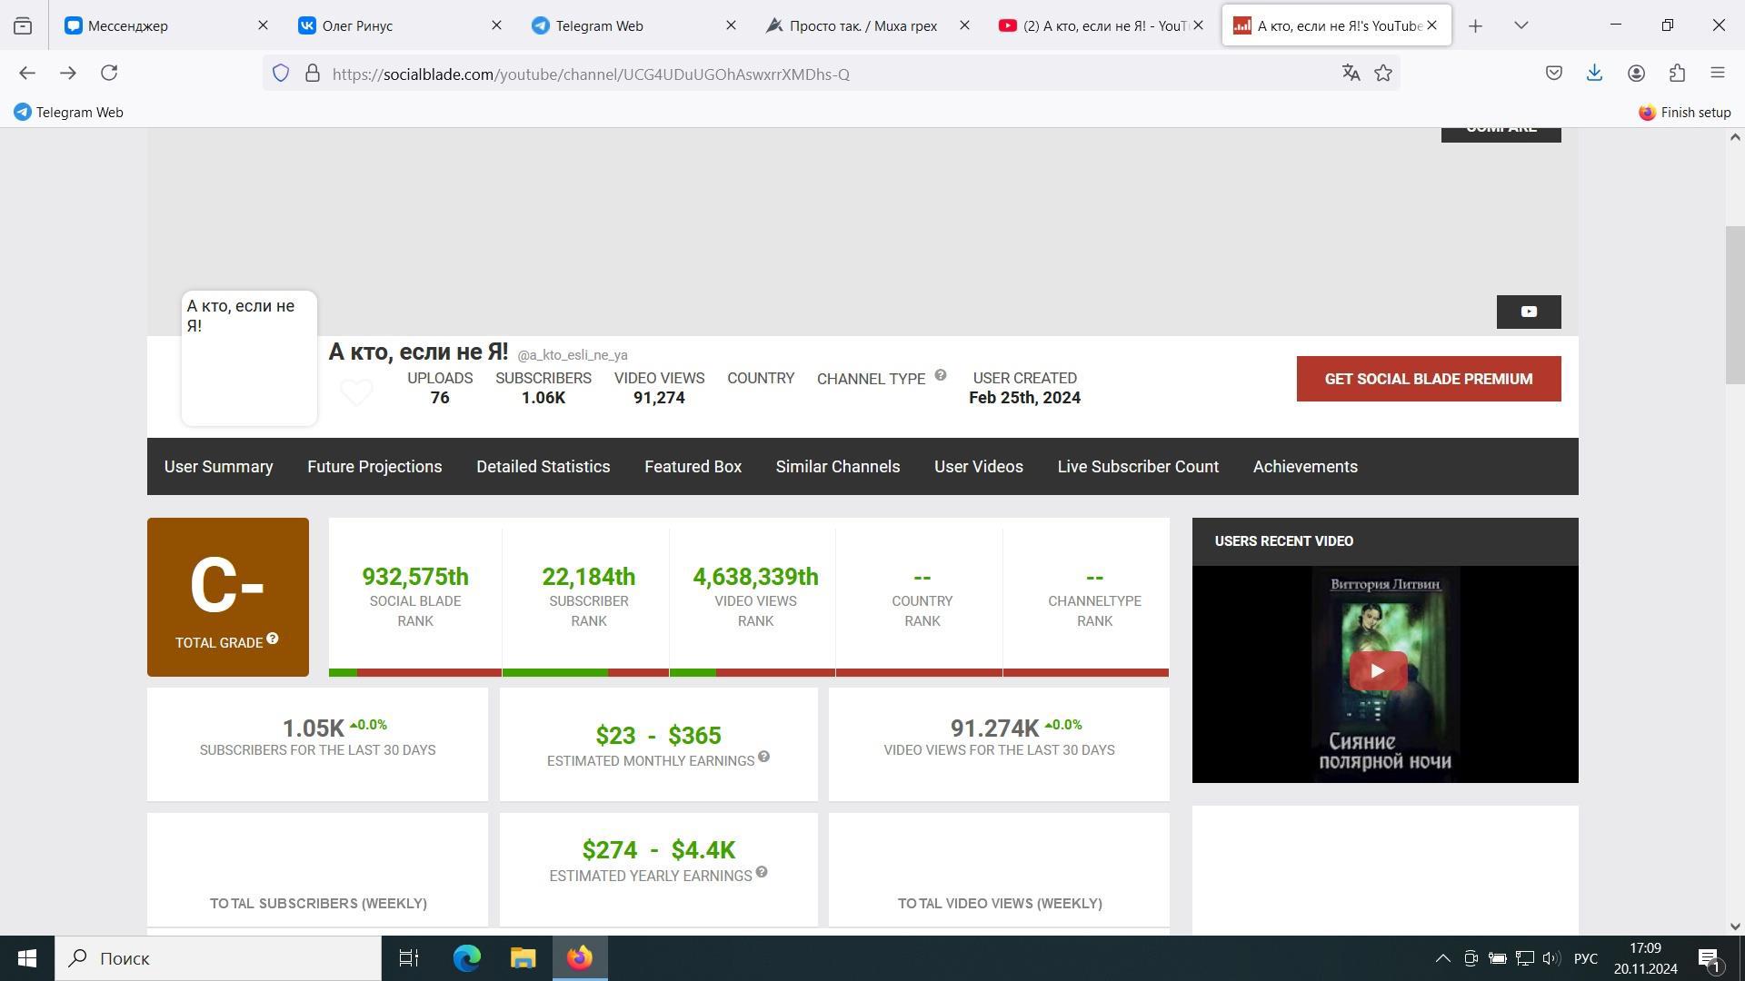
Task: Expand the list all tabs chevron
Action: (x=1521, y=25)
